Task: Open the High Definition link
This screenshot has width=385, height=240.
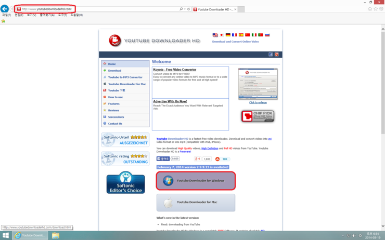Action: (x=210, y=149)
